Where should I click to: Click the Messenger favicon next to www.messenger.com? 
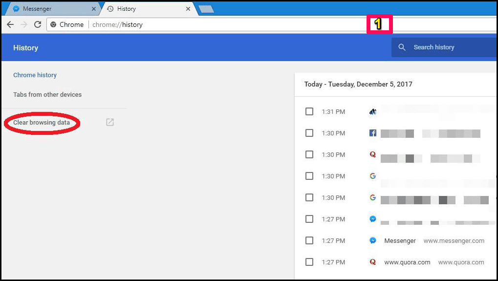coord(372,240)
